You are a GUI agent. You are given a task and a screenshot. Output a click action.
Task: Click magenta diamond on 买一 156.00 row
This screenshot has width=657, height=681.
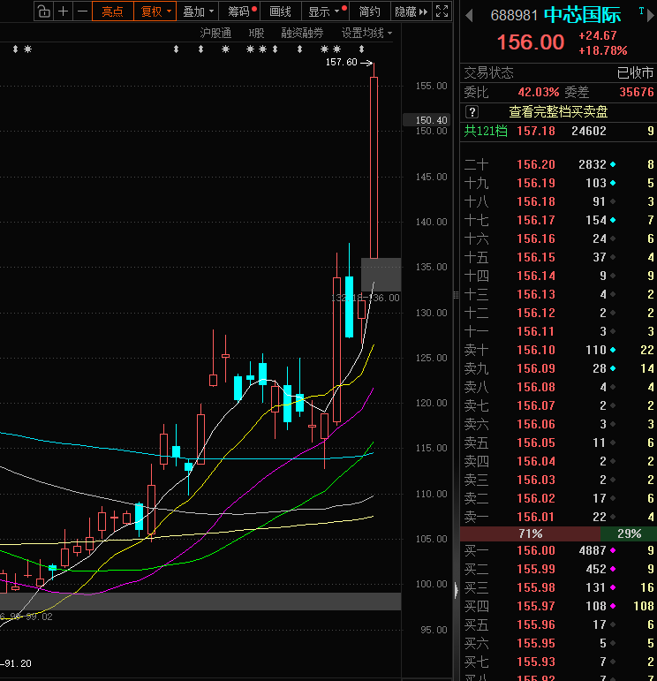[x=613, y=550]
